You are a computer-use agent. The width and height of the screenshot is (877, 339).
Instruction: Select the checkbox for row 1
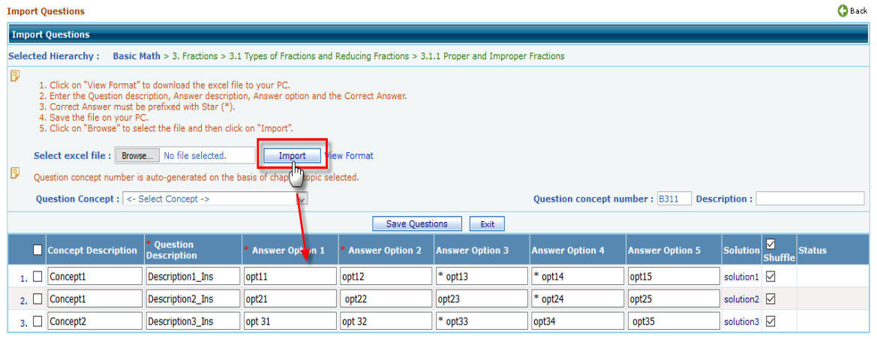point(38,277)
